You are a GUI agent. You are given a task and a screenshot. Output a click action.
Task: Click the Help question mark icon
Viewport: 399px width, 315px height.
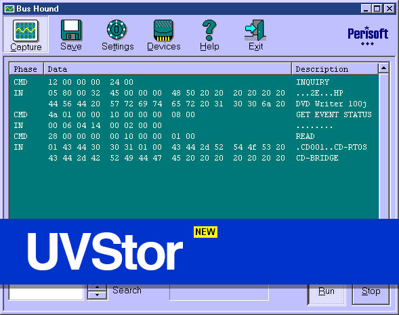point(209,30)
